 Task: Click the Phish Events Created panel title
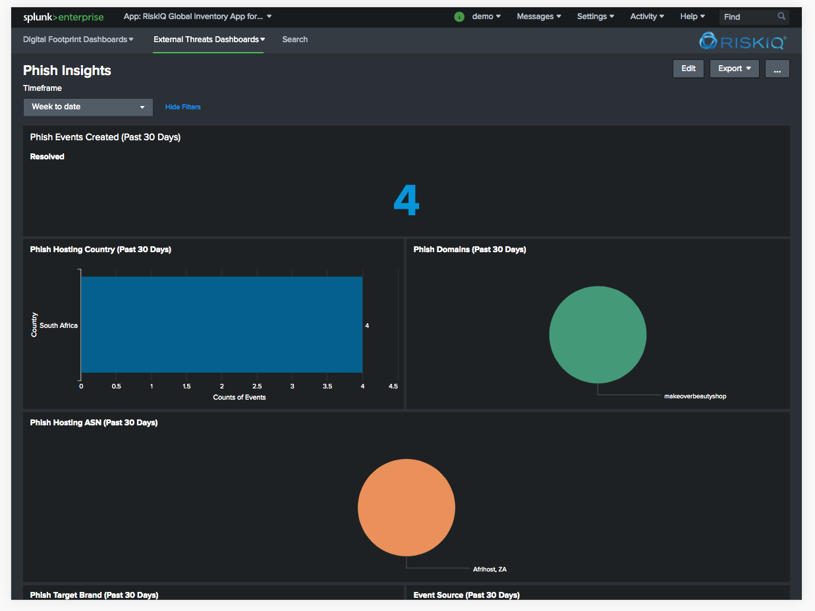click(x=105, y=137)
